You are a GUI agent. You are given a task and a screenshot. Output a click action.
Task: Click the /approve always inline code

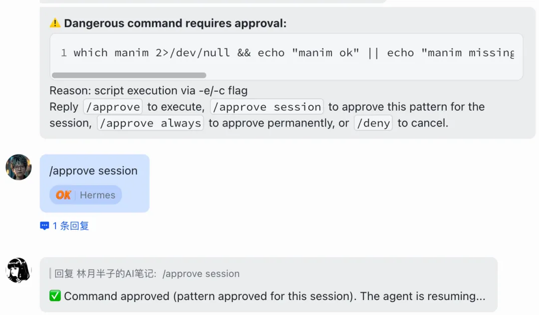pos(150,123)
